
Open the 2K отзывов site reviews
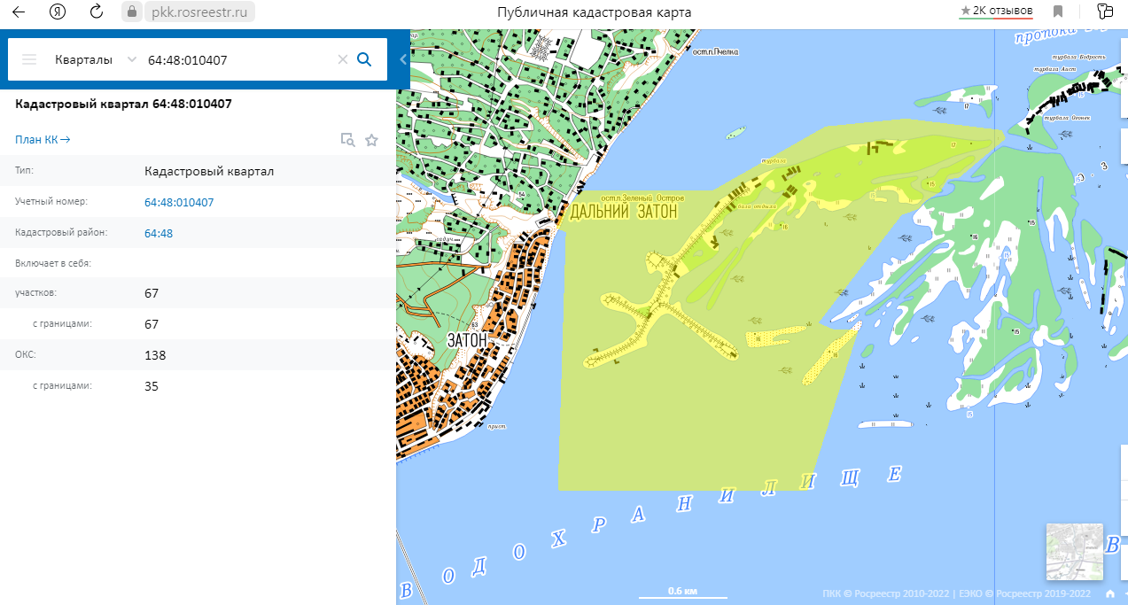[x=997, y=11]
